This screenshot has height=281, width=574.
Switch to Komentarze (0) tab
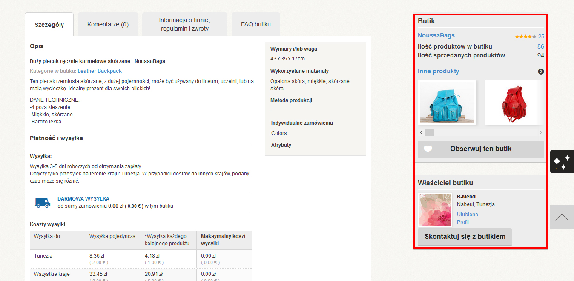[x=108, y=24]
